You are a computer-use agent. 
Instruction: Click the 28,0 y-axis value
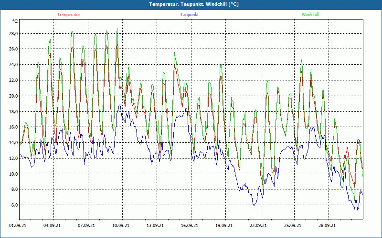point(13,34)
